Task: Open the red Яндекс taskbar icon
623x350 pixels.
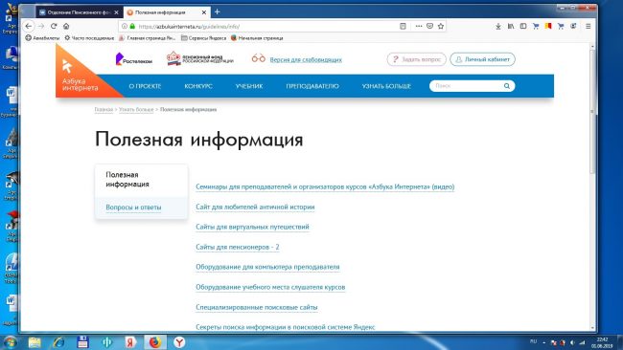Action: coord(130,342)
